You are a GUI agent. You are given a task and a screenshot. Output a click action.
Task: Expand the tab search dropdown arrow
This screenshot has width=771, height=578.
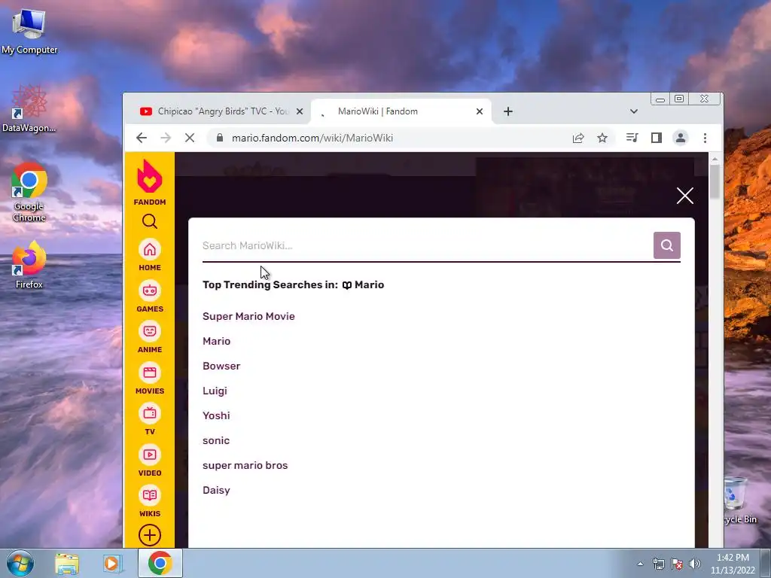click(x=634, y=111)
